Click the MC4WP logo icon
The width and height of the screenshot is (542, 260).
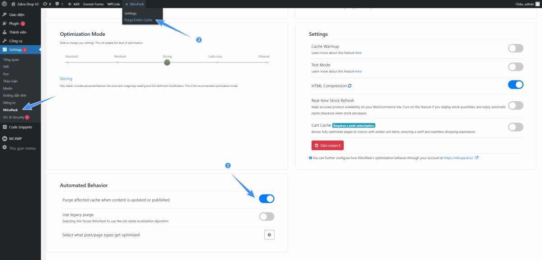coord(5,139)
